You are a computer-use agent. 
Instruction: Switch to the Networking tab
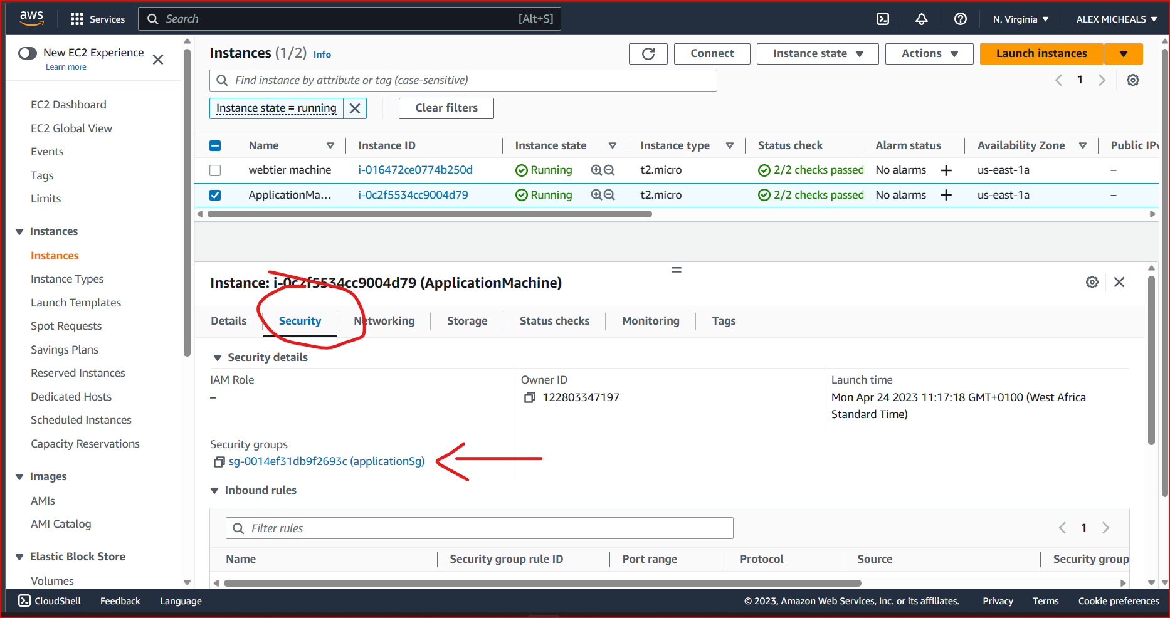(384, 321)
